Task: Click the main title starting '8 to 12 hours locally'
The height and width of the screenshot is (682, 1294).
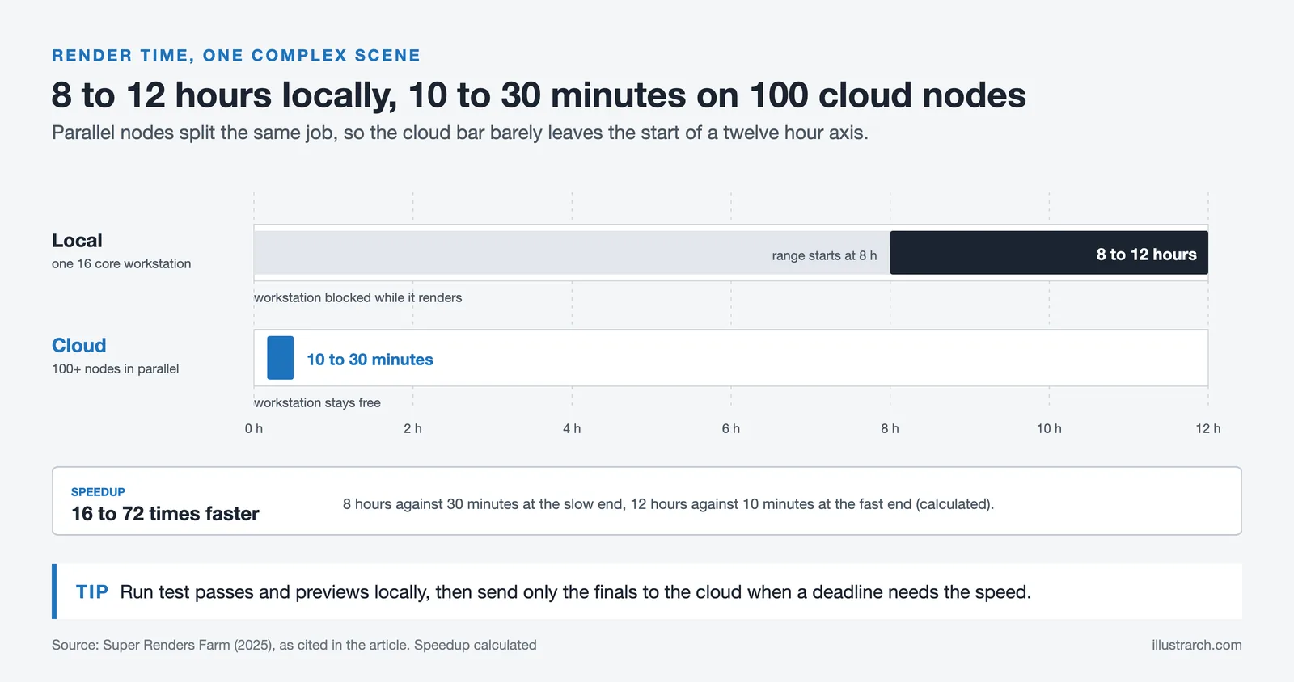Action: (x=539, y=95)
